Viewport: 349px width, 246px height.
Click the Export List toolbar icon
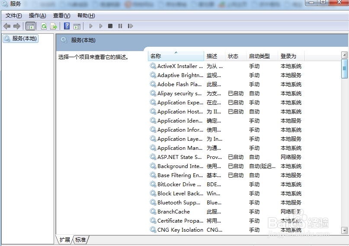click(54, 26)
